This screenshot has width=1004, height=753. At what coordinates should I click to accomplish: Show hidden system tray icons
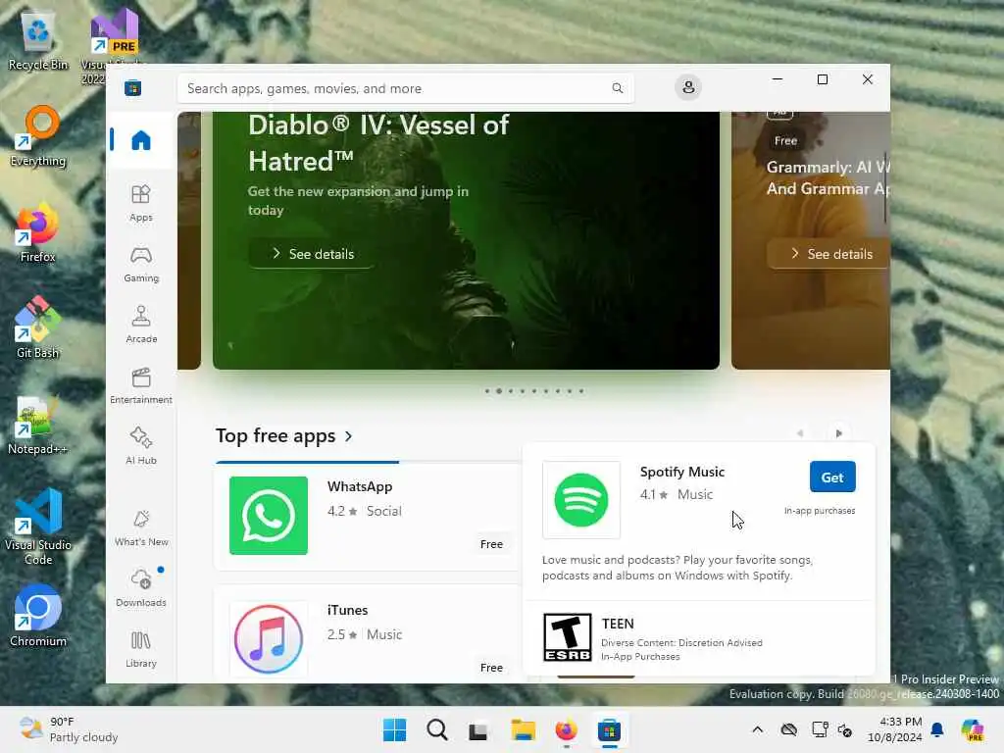(x=758, y=729)
